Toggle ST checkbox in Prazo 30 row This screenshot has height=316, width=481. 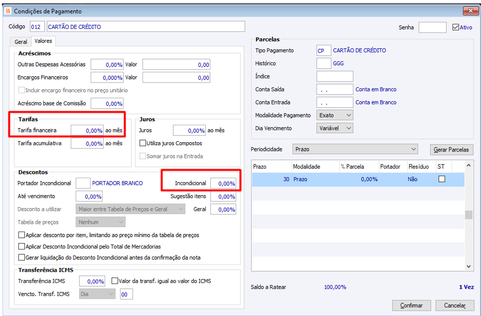click(442, 179)
